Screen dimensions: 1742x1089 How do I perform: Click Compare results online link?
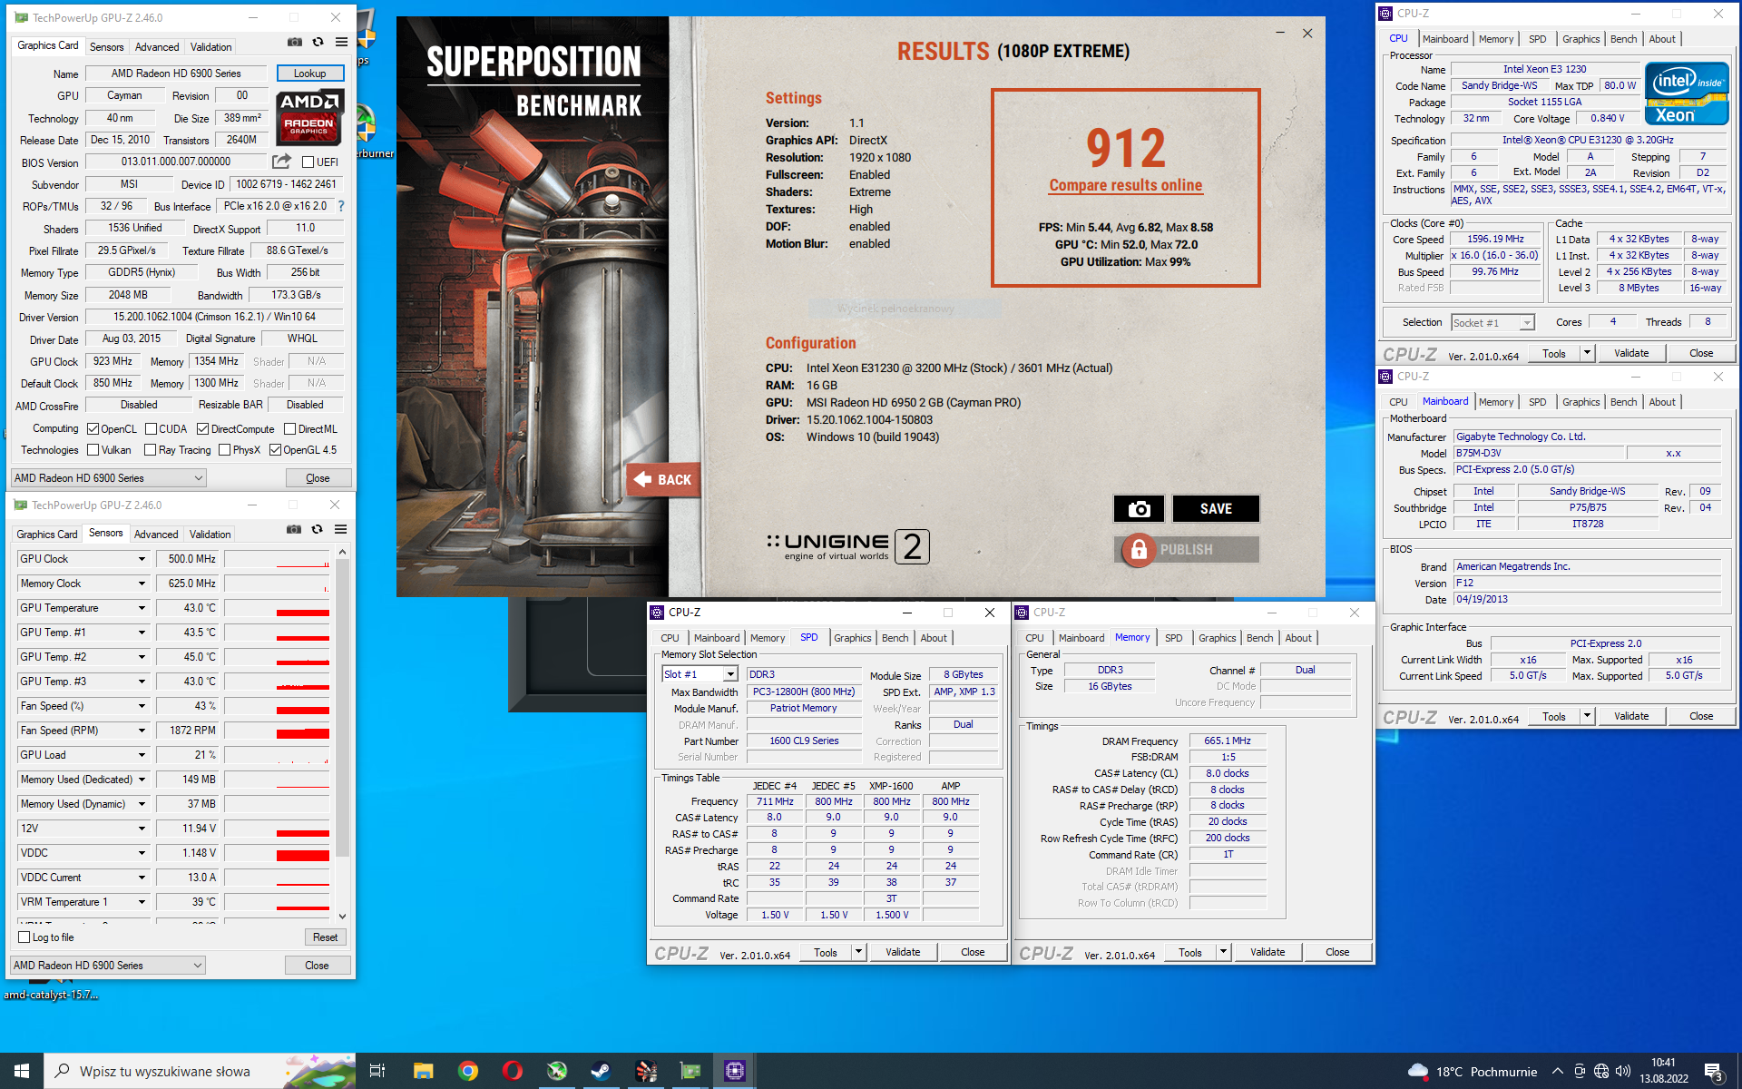click(1125, 185)
